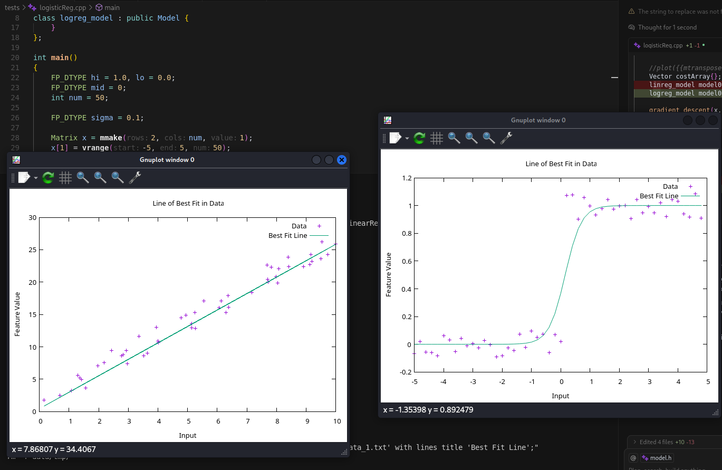Open wrench configuration in right Gnuplot window
Viewport: 722px width, 470px height.
pos(506,138)
